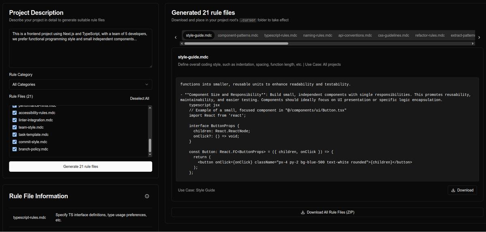Click the rule files list vertical scrollbar thumb
Viewport: 486px width, 232px height.
coord(150,145)
